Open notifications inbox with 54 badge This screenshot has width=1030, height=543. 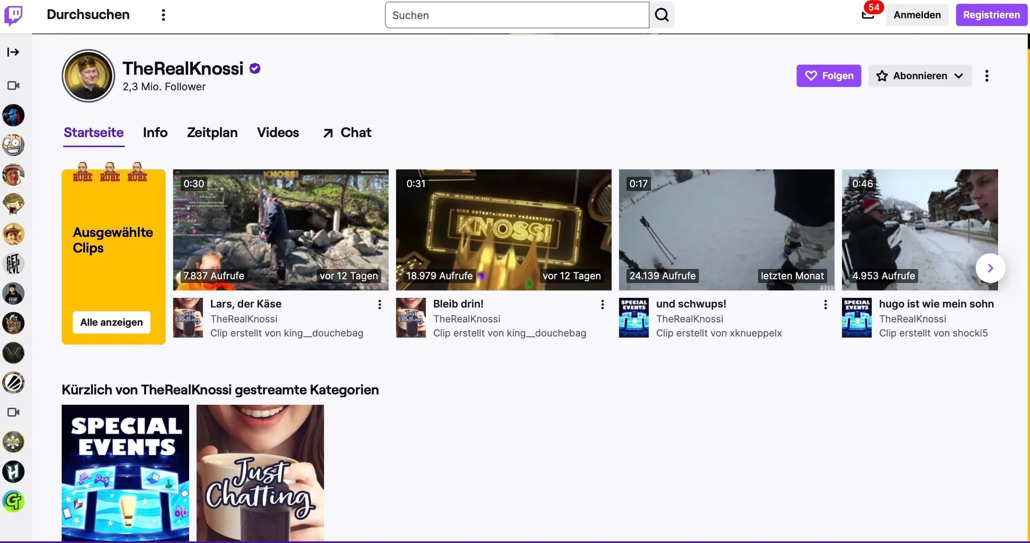point(868,15)
